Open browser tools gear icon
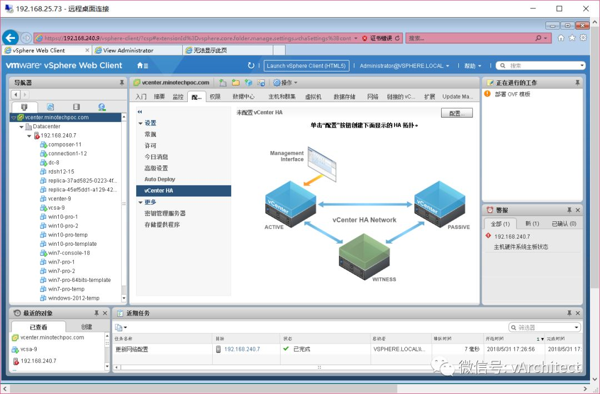 tap(583, 38)
